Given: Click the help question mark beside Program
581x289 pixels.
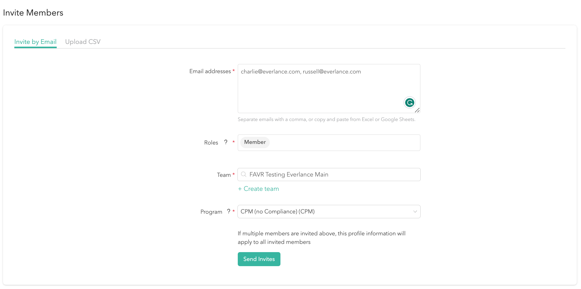Looking at the screenshot, I should pyautogui.click(x=229, y=211).
